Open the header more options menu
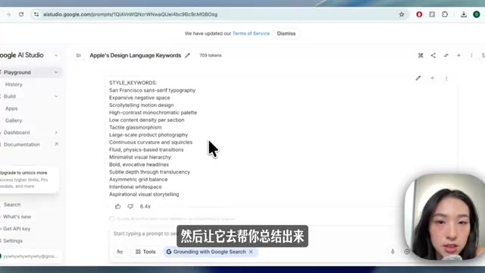 click(471, 55)
